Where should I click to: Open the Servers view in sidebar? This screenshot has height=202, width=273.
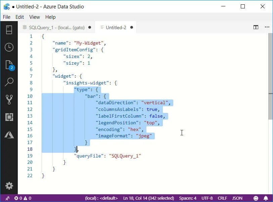click(x=9, y=30)
